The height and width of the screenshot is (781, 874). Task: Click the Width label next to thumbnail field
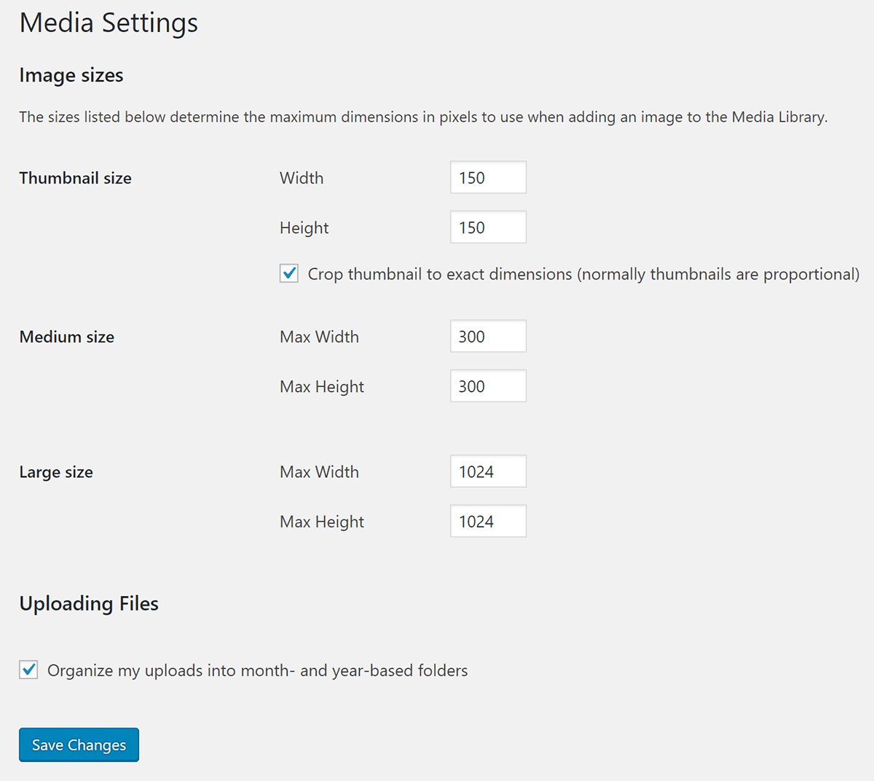click(301, 178)
